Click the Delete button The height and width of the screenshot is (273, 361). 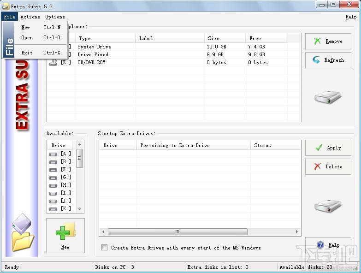coord(328,166)
